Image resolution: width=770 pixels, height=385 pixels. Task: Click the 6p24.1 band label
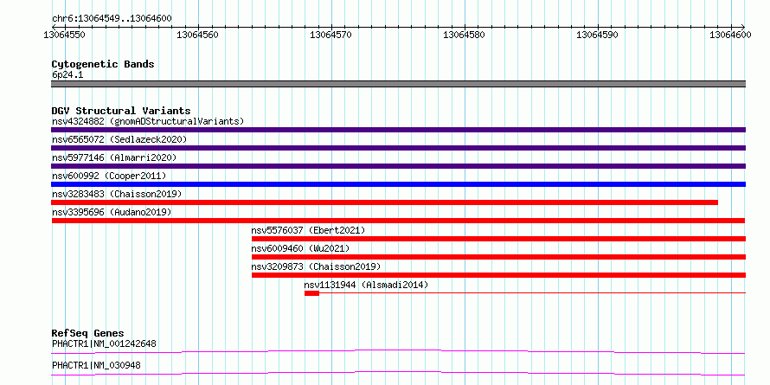67,74
